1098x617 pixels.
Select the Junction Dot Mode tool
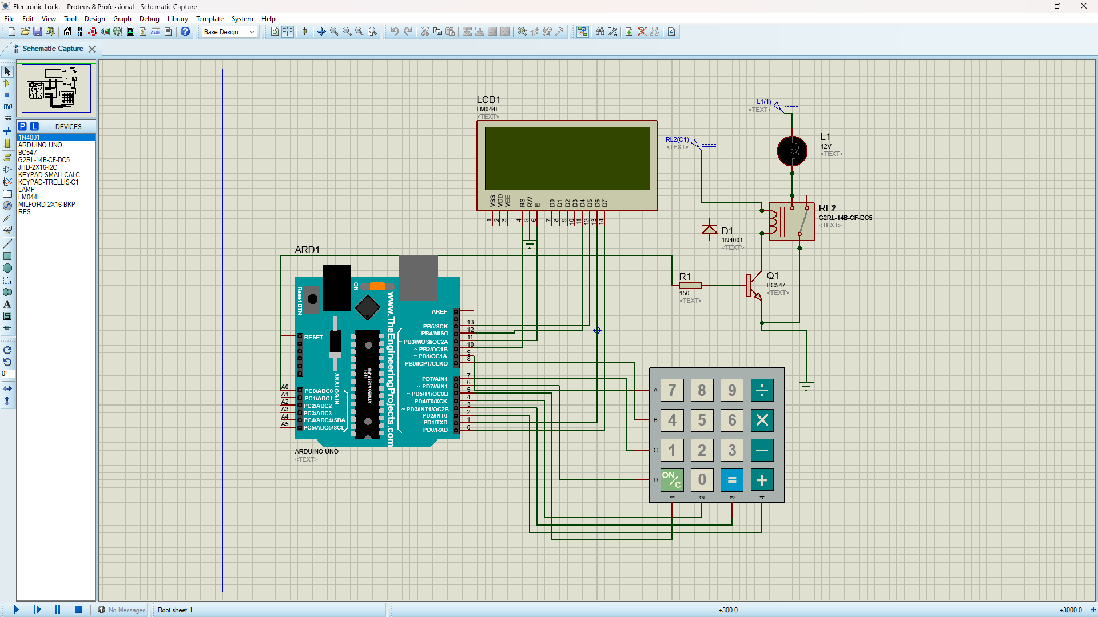click(x=7, y=95)
